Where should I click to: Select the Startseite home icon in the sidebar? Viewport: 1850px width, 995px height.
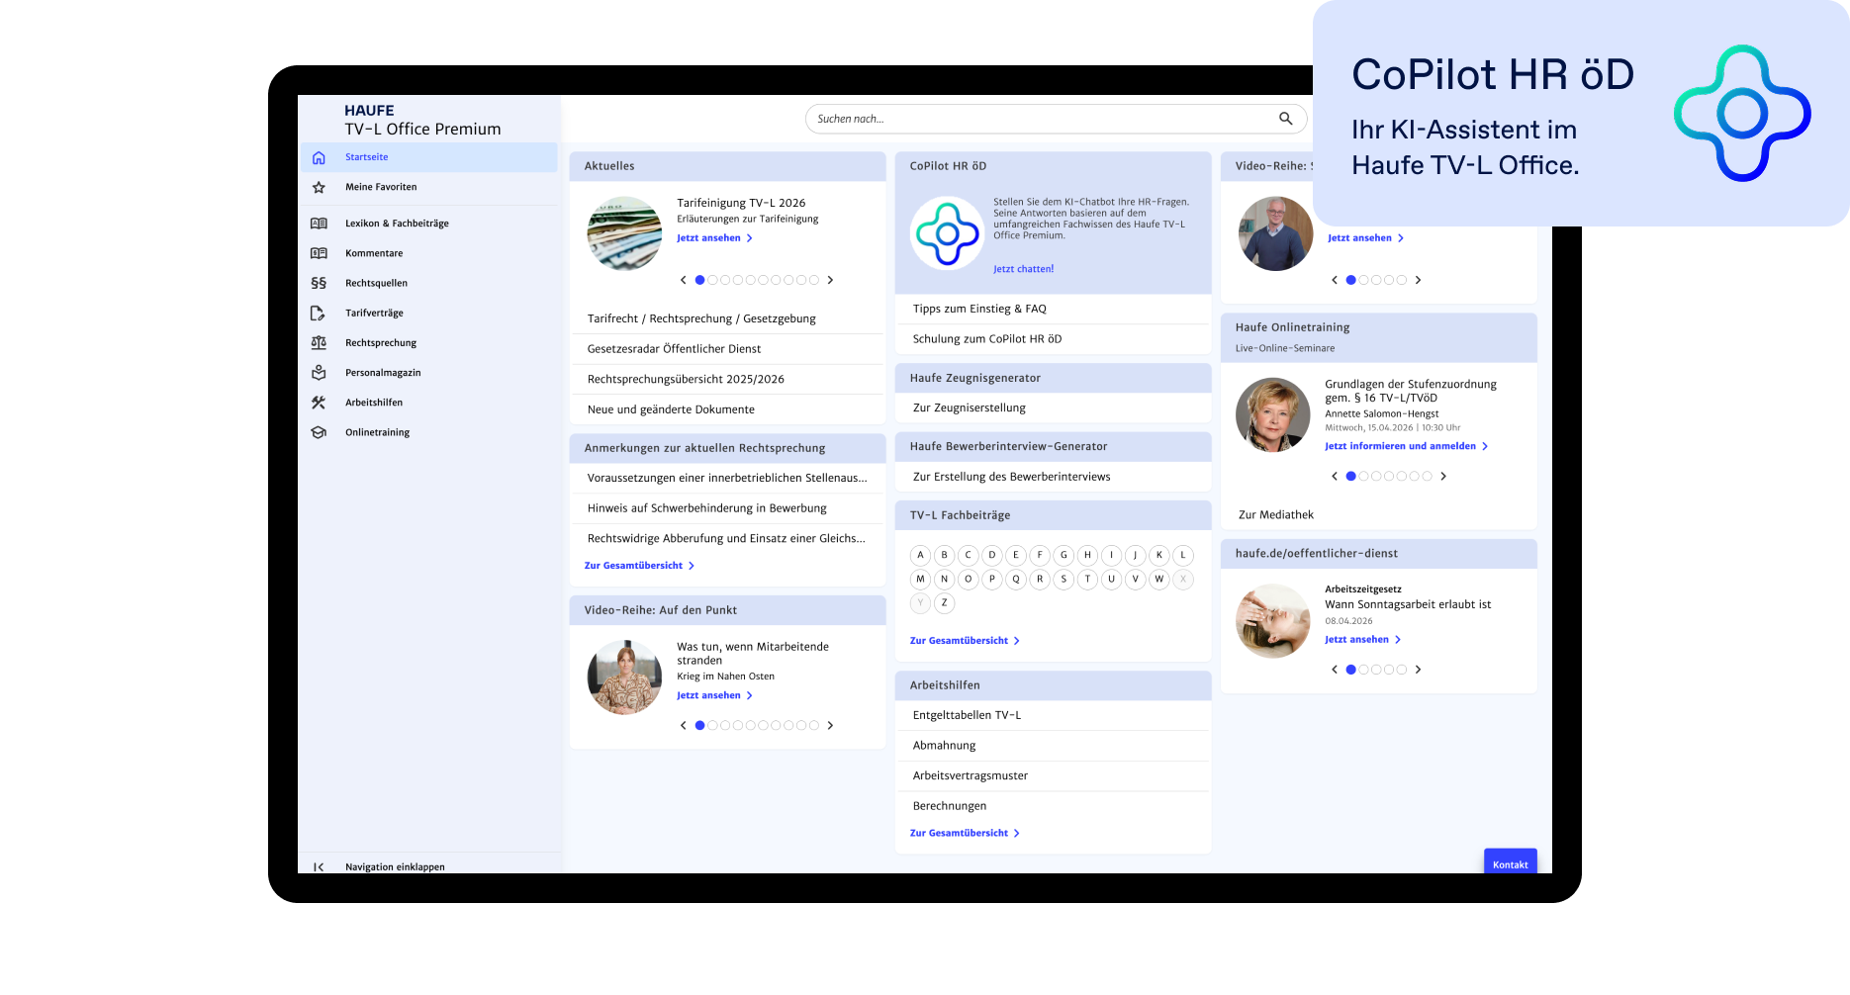[318, 156]
